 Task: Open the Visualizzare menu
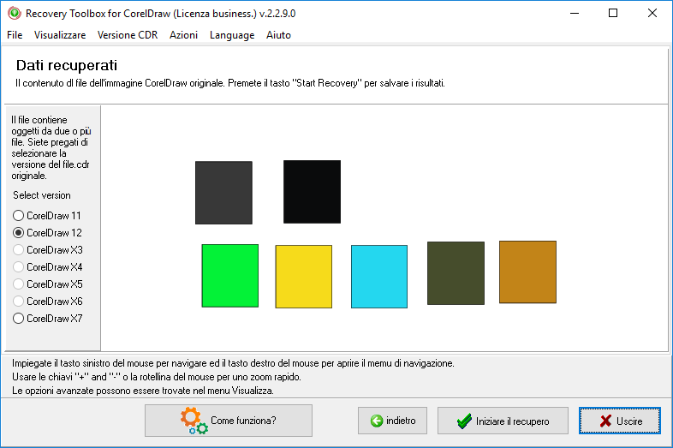pos(60,35)
